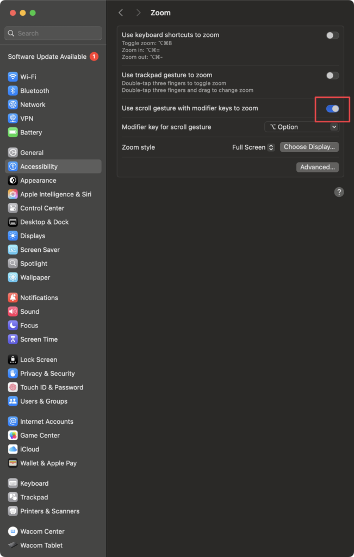Open the Wacom Center pane icon
The height and width of the screenshot is (557, 354).
13,531
